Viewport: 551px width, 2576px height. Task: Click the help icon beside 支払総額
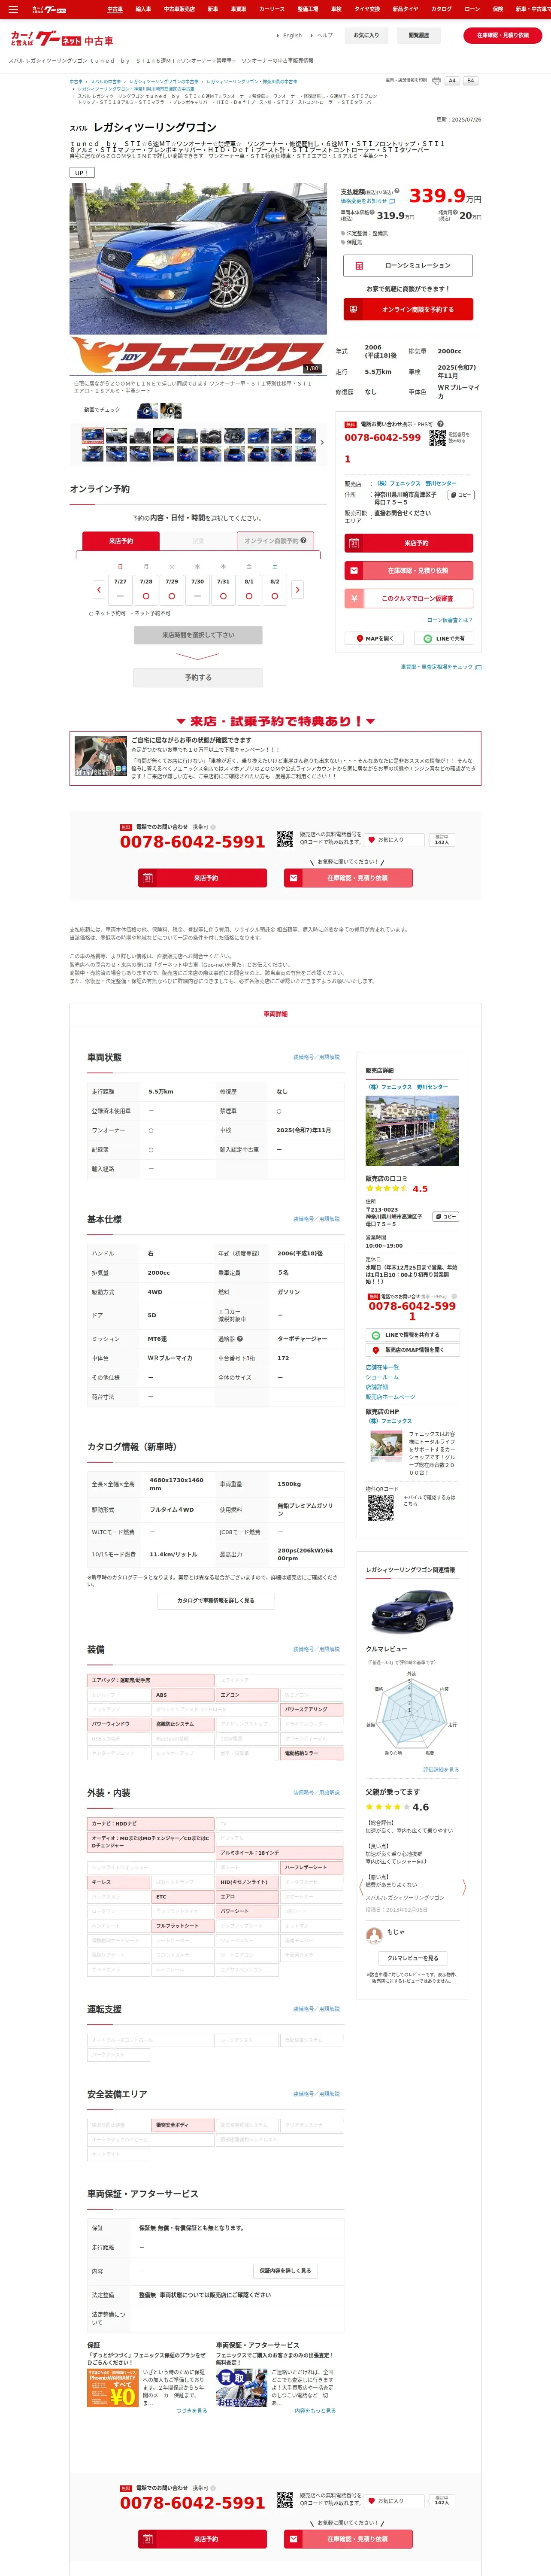397,191
